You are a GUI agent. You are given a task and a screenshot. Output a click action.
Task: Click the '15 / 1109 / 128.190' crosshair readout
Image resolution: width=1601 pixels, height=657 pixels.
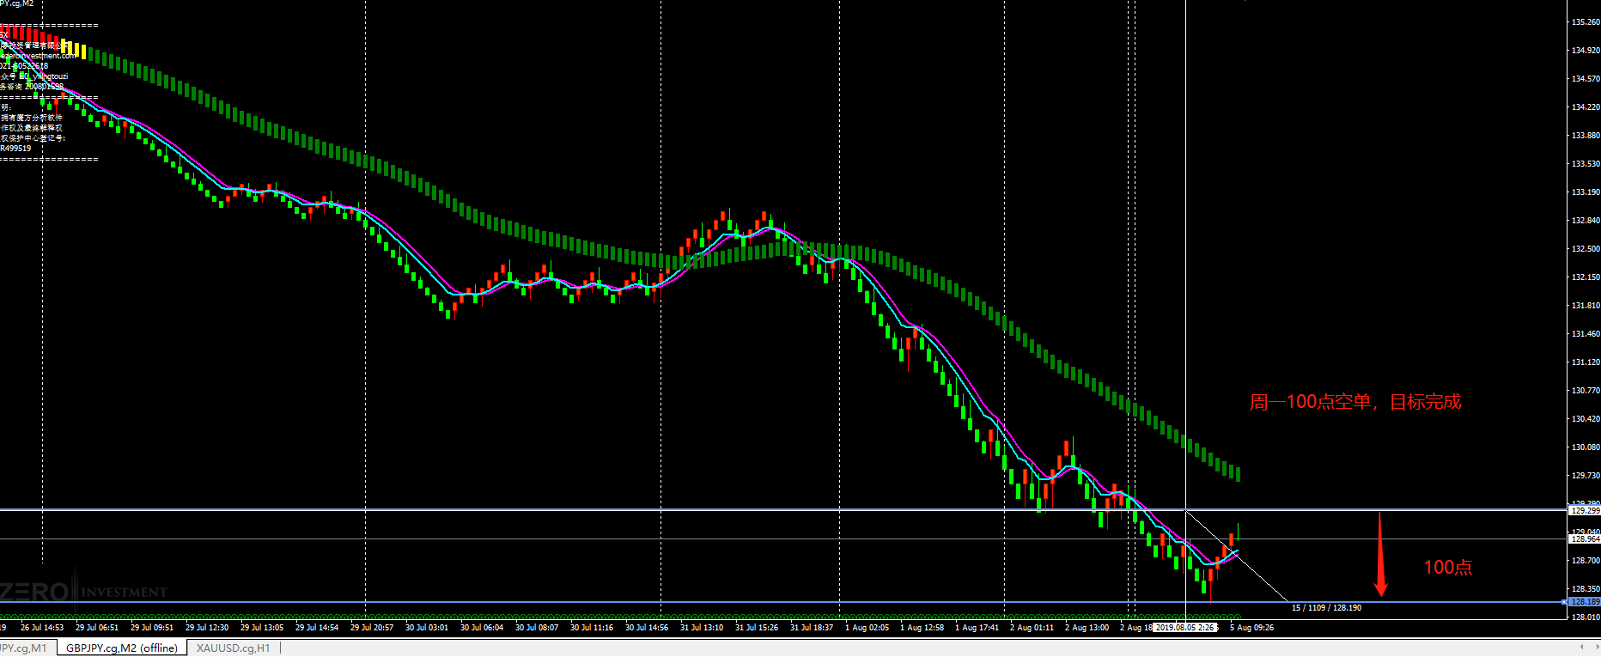point(1326,608)
